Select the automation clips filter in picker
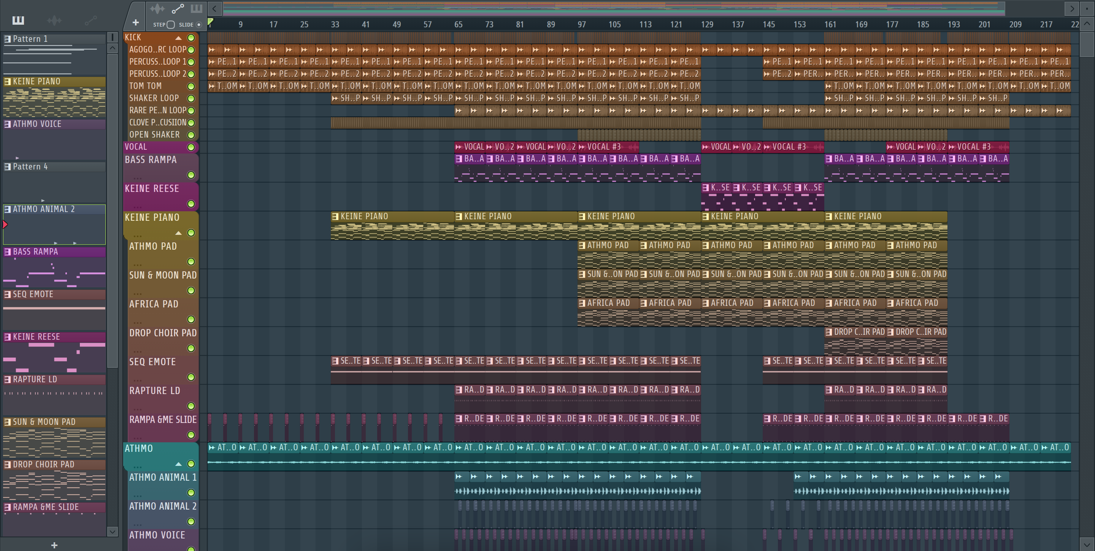The height and width of the screenshot is (551, 1095). (x=90, y=20)
